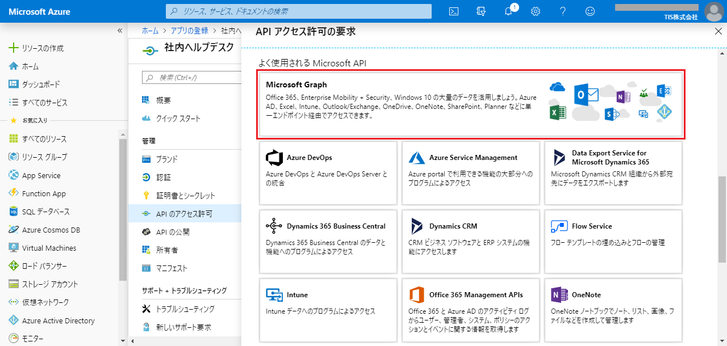Open Cloud Shell from the top bar
Viewport: 727px width, 346px height.
click(x=454, y=11)
